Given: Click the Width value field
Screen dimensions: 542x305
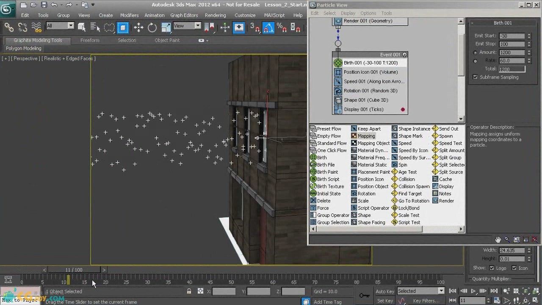Looking at the screenshot, I should [x=512, y=250].
